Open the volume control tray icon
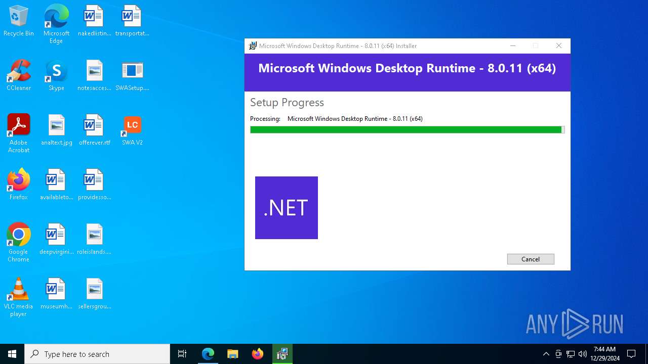 tap(583, 354)
